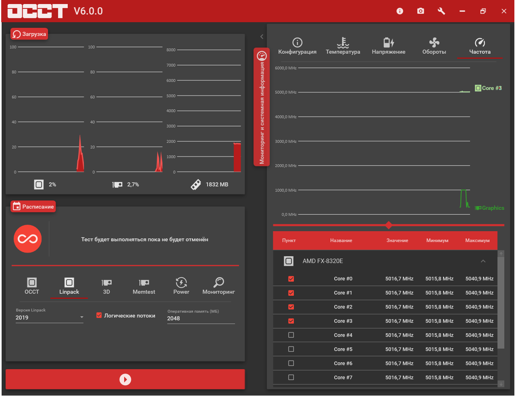Open the info (about) icon in title bar

pos(399,11)
